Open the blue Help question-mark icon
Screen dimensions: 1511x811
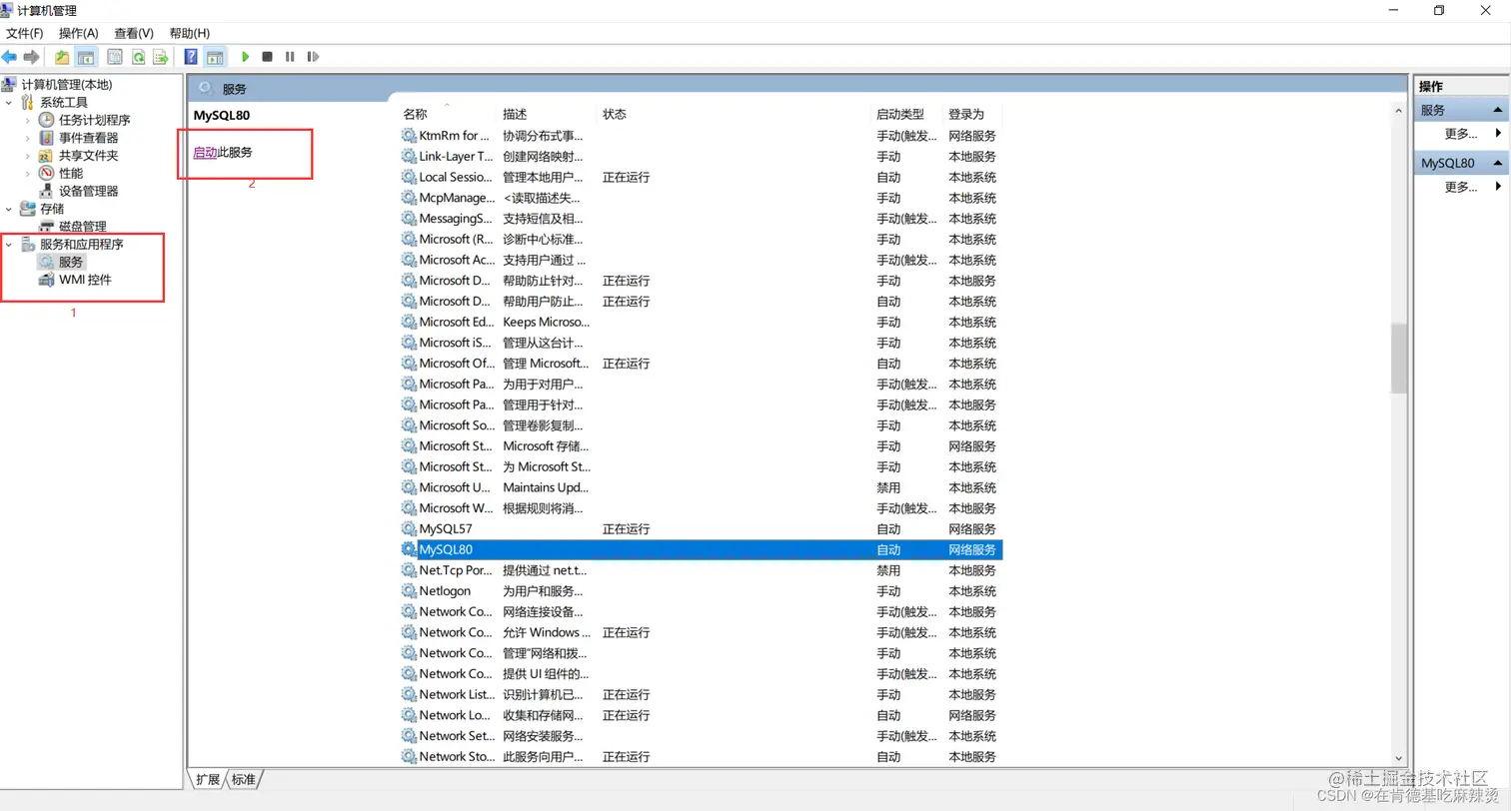191,57
